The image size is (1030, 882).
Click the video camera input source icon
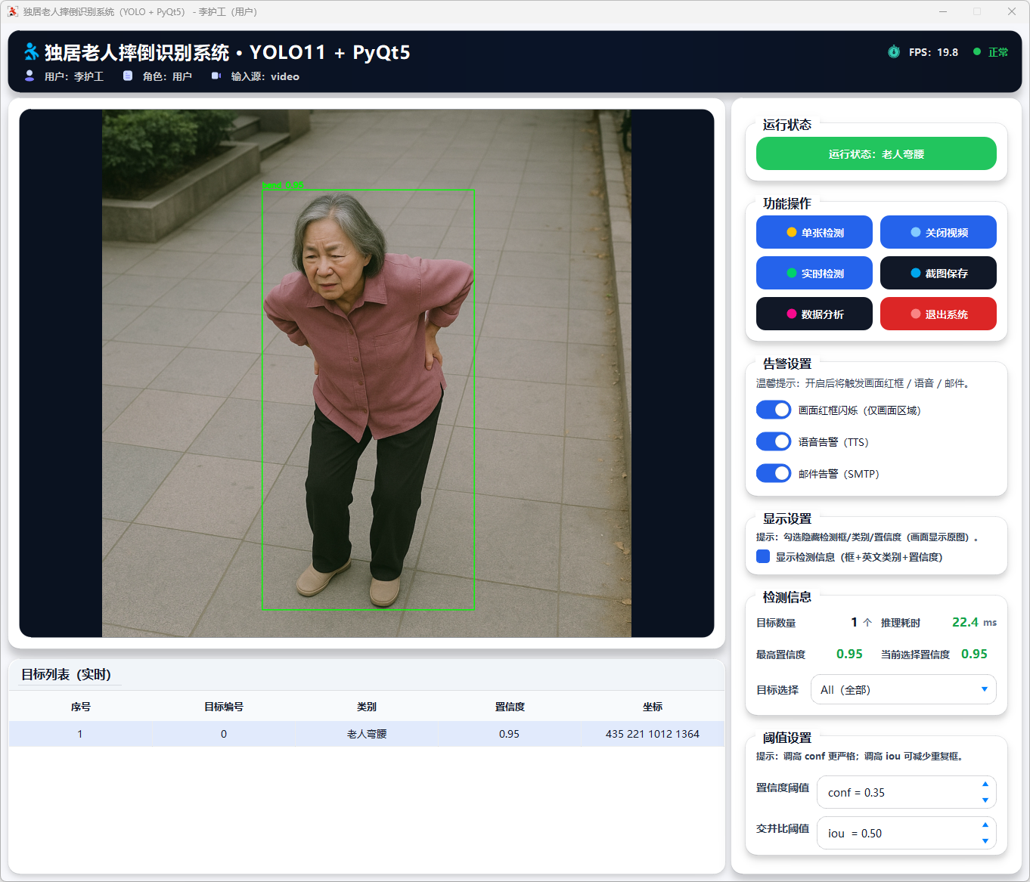216,76
